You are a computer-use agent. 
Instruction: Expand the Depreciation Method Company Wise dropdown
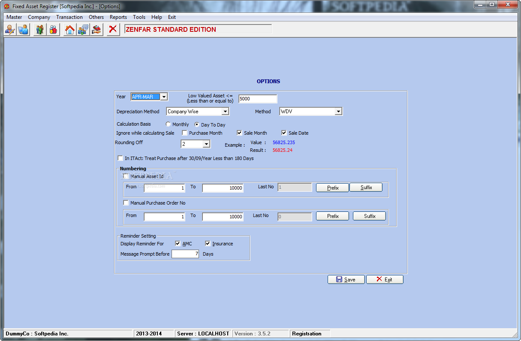click(225, 112)
